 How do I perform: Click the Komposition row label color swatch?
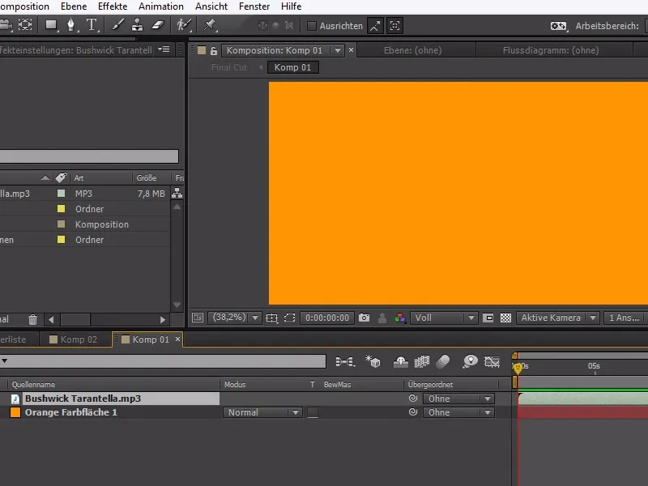(62, 224)
